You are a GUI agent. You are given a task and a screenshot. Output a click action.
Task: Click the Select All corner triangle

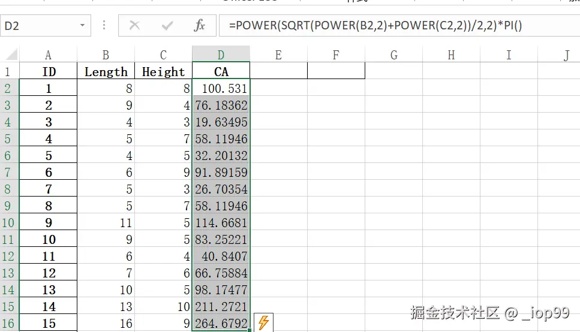pos(11,55)
